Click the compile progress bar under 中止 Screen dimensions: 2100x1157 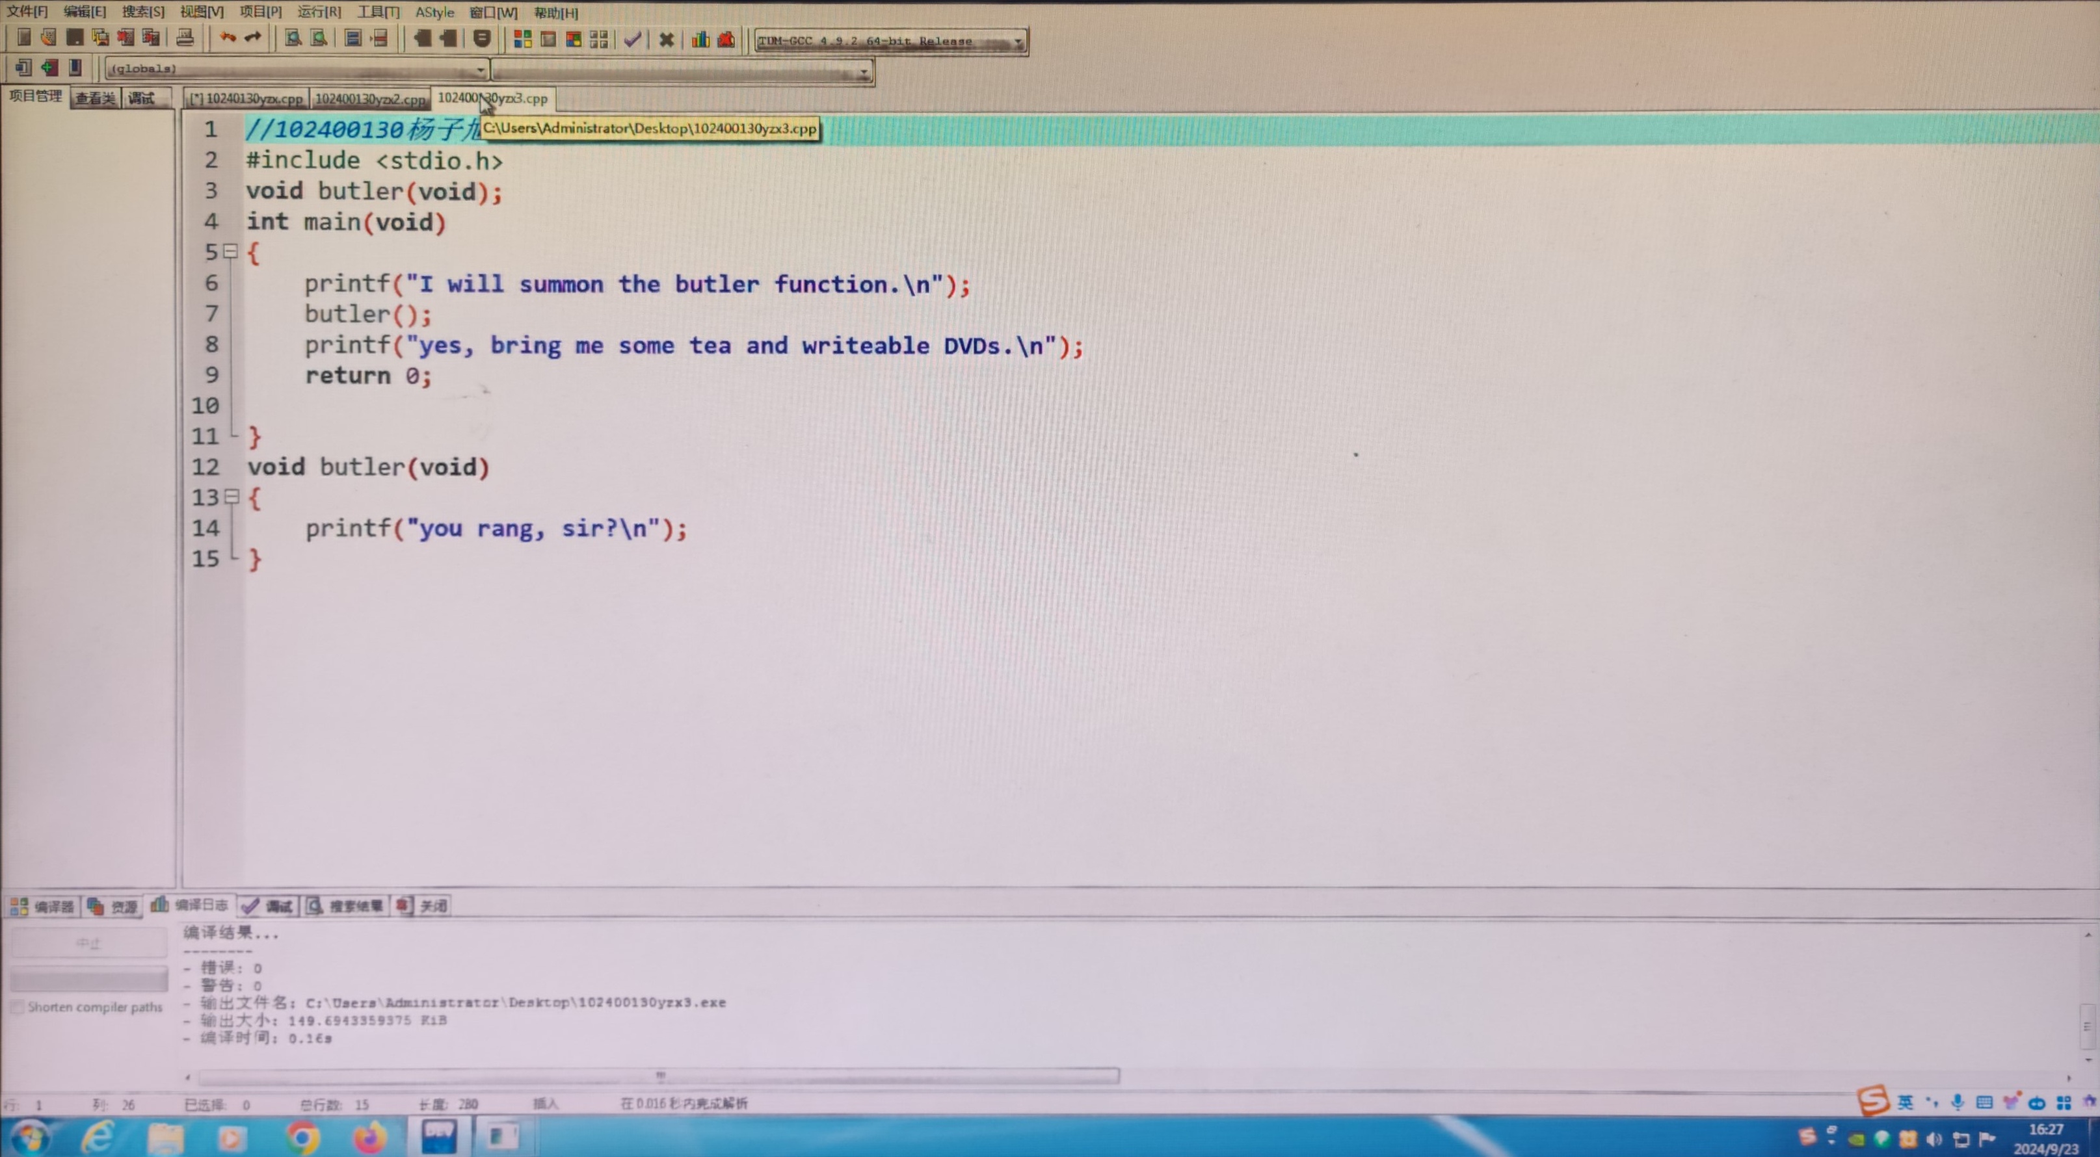(x=89, y=978)
